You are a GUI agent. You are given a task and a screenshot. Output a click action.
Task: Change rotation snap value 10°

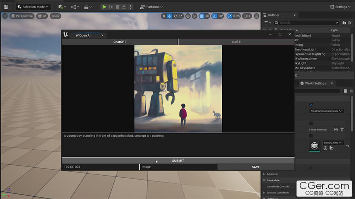pyautogui.click(x=221, y=16)
